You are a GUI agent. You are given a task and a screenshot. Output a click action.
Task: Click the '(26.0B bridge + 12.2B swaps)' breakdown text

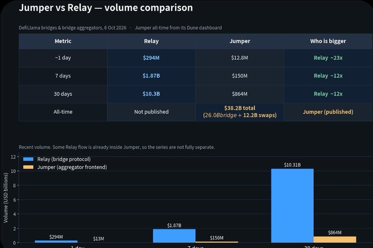point(240,115)
